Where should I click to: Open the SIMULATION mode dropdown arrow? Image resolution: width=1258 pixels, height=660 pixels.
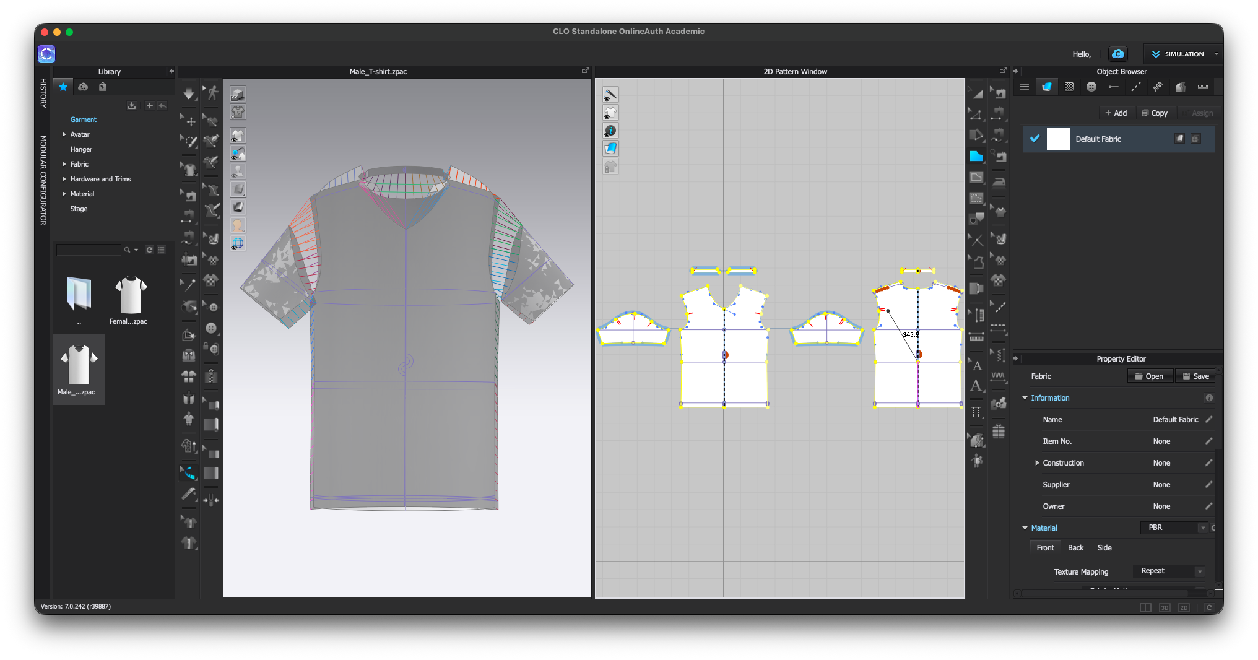(1217, 54)
